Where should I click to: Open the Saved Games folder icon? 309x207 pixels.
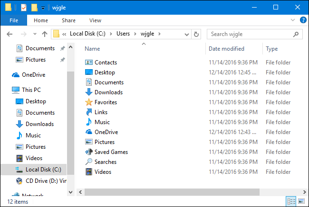point(89,152)
